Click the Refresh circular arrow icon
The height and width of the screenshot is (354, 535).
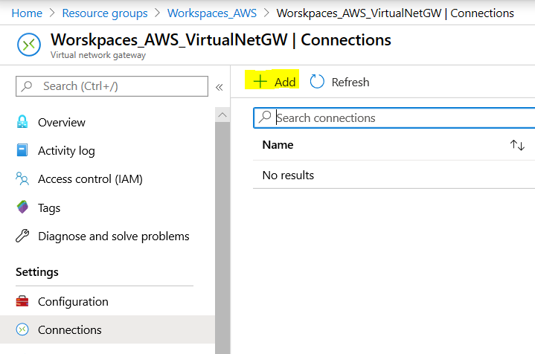[x=317, y=82]
